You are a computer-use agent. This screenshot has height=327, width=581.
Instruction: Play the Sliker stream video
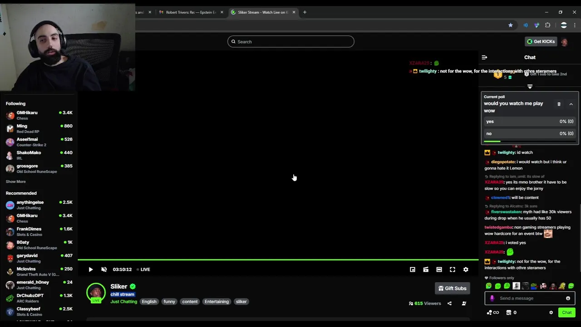(x=90, y=269)
